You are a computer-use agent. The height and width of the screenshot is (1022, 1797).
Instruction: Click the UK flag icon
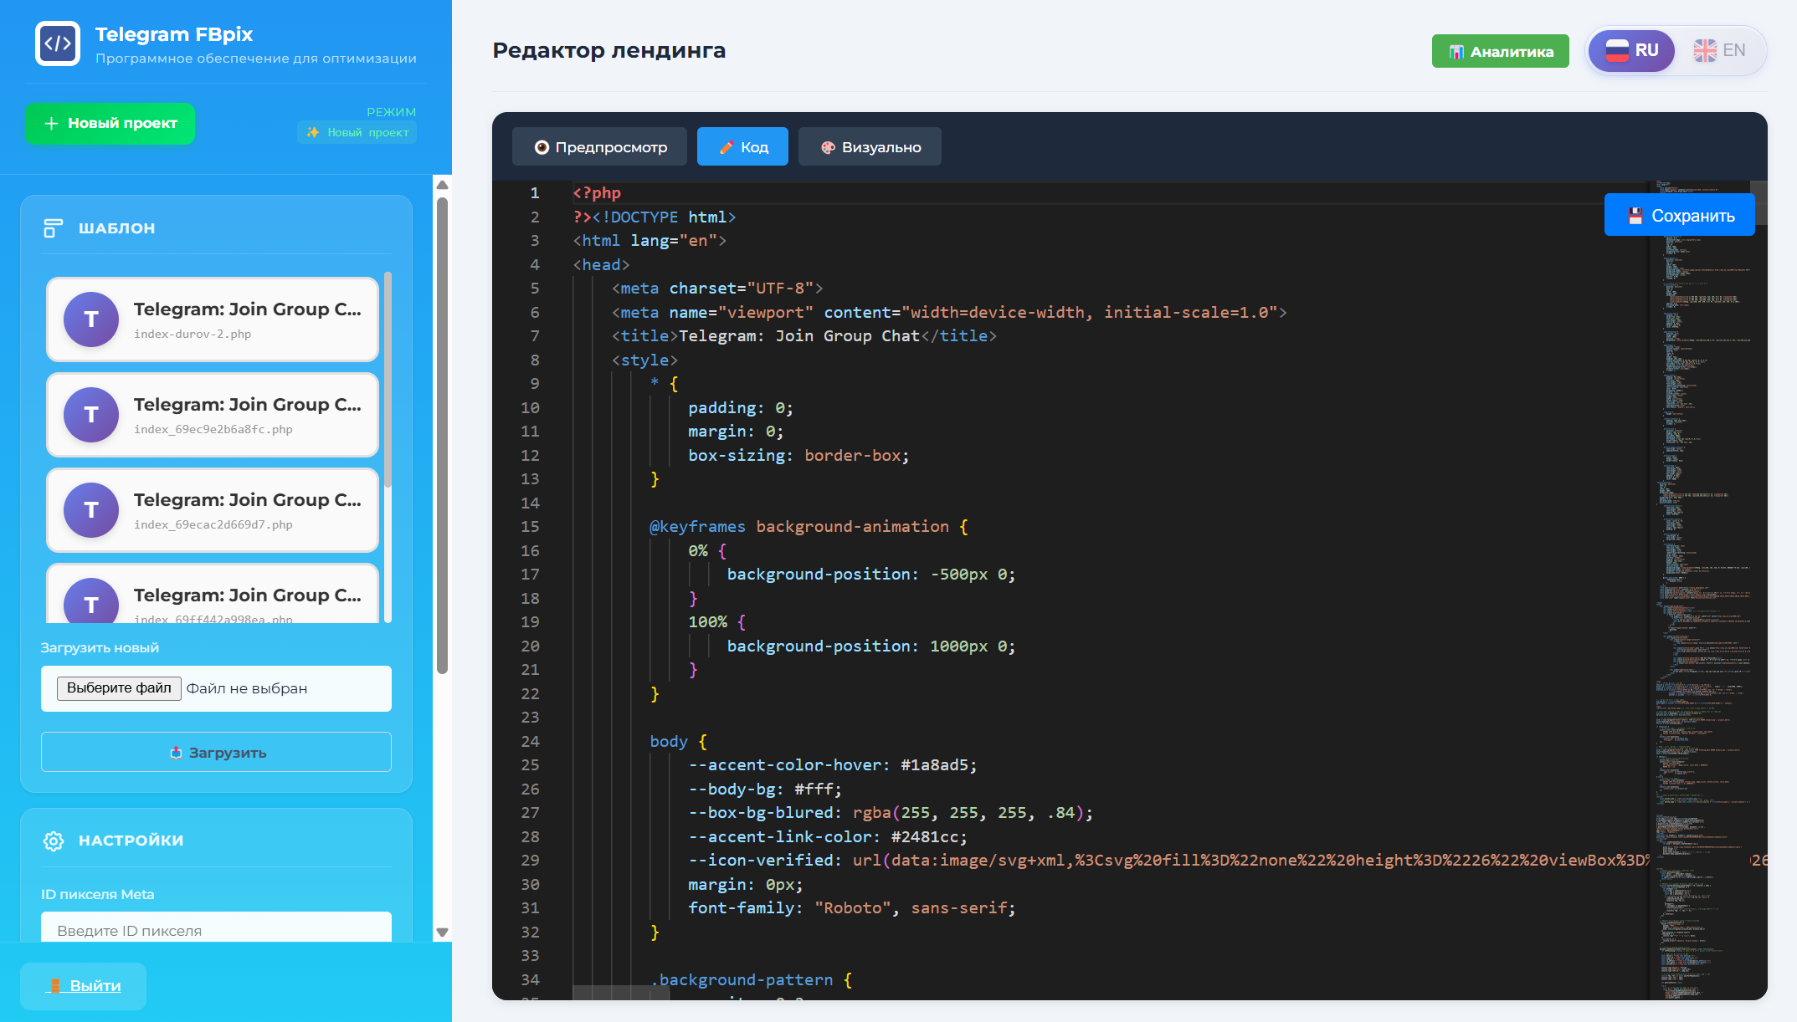tap(1705, 51)
